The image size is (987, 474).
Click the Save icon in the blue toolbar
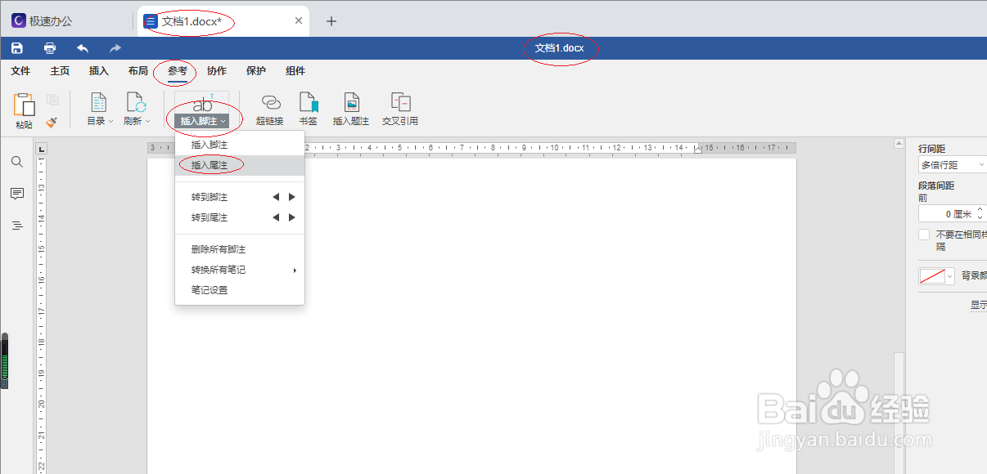16,47
